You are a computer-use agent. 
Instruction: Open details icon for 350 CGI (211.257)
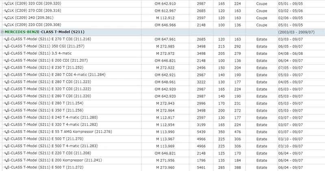(x=6, y=46)
